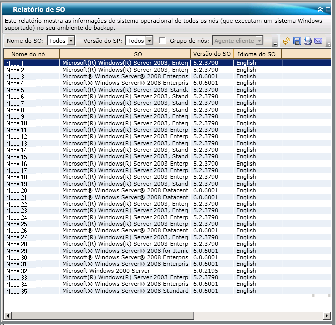This screenshot has height=325, width=336.
Task: Select the Node 24 row
Action: pyautogui.click(x=167, y=217)
